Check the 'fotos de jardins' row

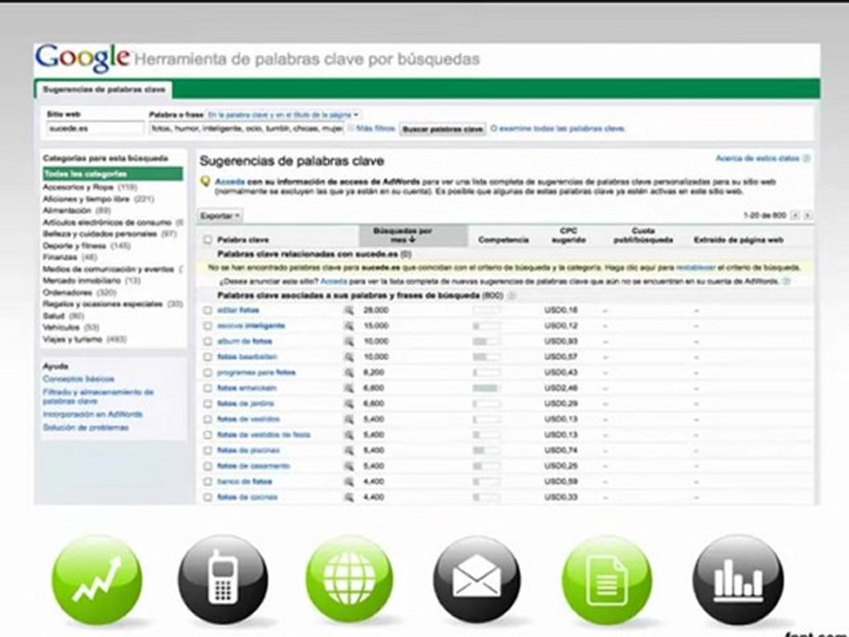(207, 404)
